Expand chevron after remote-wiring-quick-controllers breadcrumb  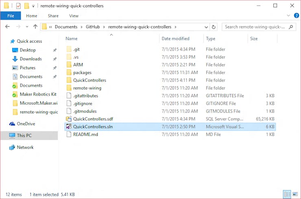(175, 27)
